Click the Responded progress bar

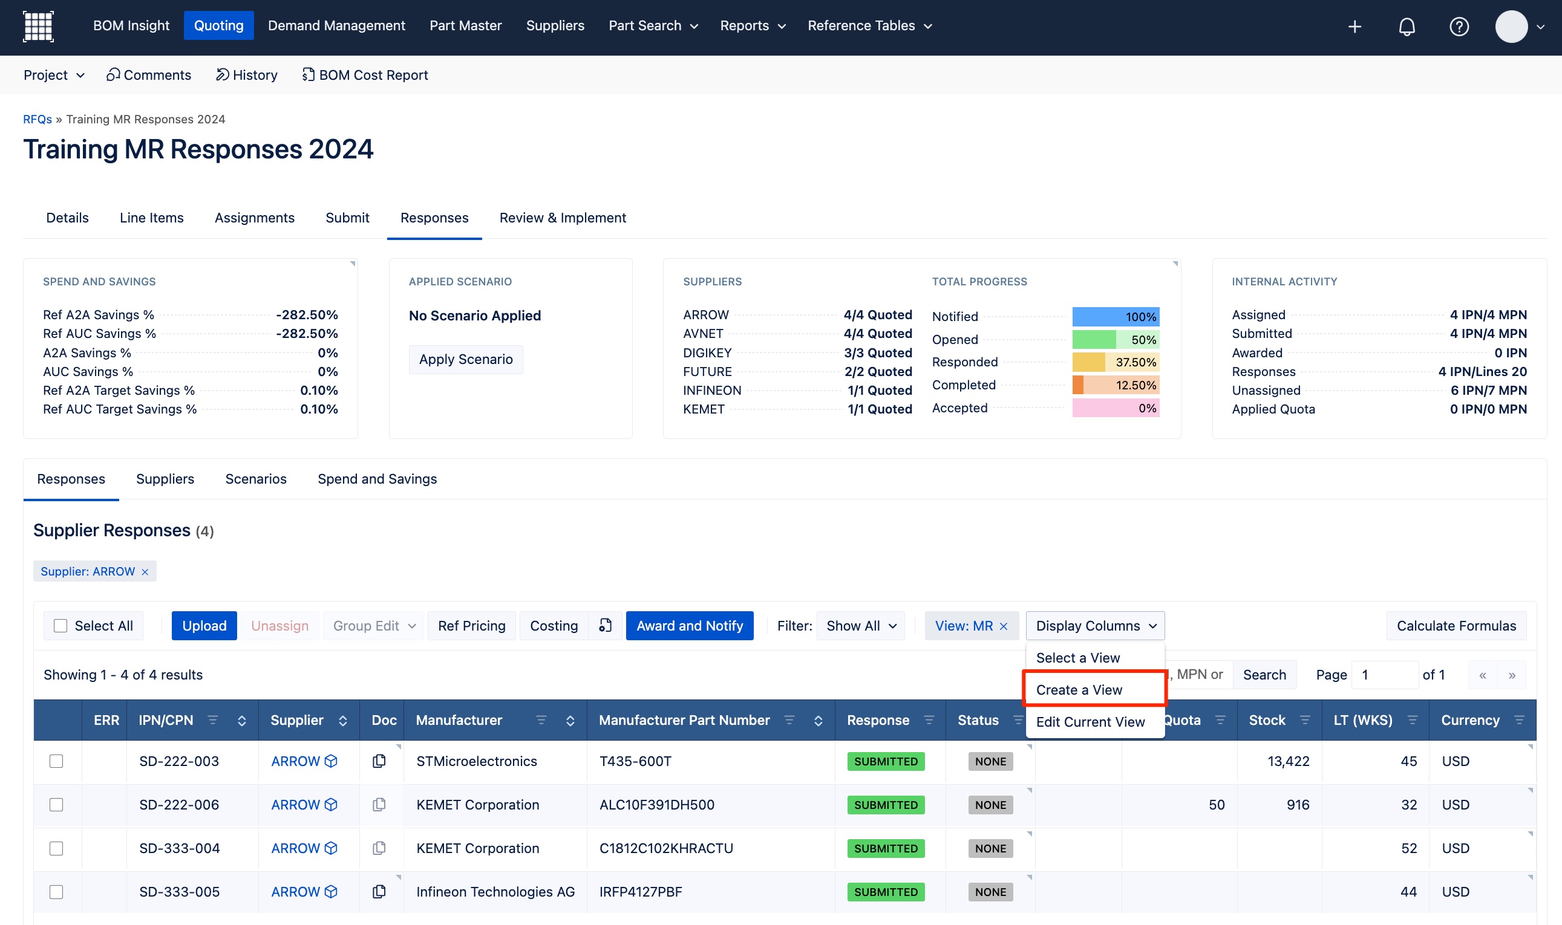point(1115,362)
